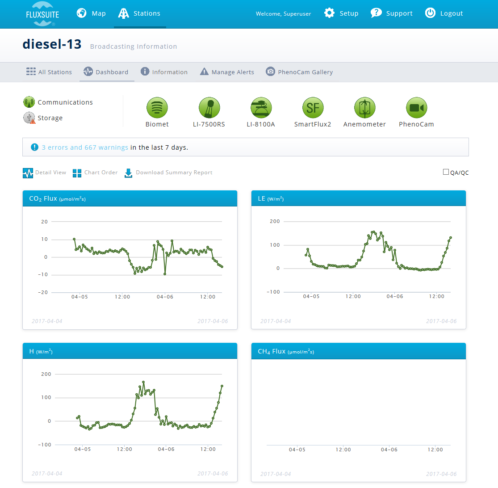Open Manage Alerts tab
This screenshot has width=498, height=488.
[227, 72]
